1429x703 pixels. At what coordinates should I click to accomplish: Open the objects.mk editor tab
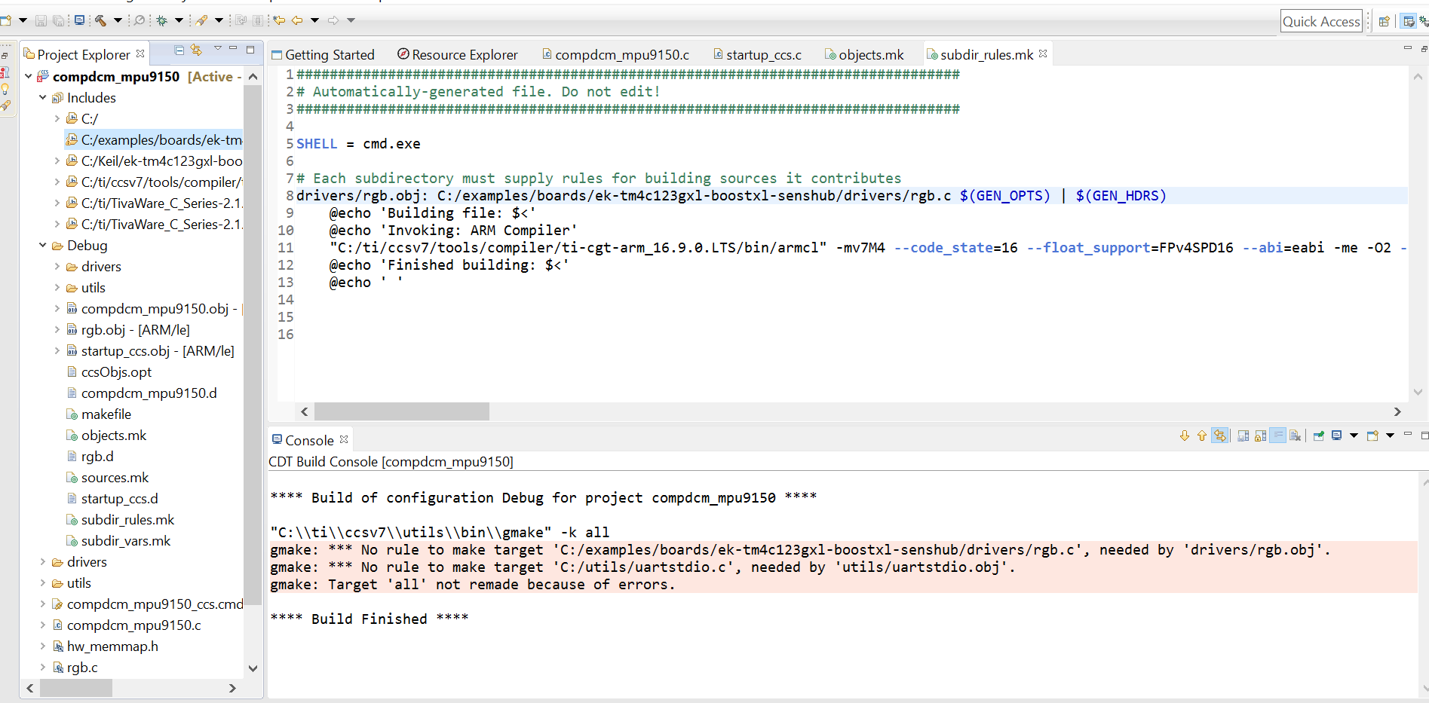coord(870,55)
